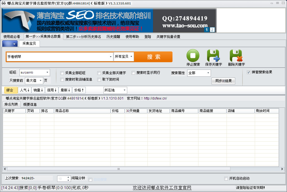Click the 页码 column header

point(33,111)
